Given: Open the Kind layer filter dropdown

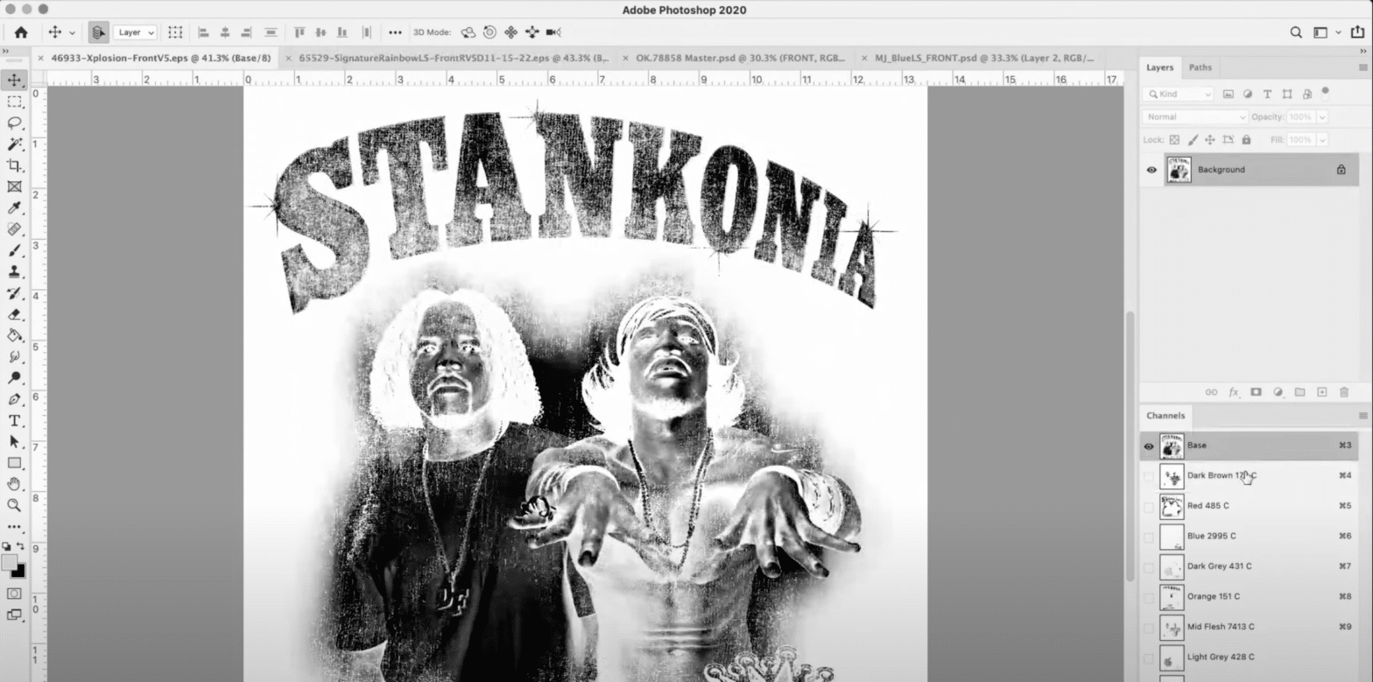Looking at the screenshot, I should point(1179,94).
